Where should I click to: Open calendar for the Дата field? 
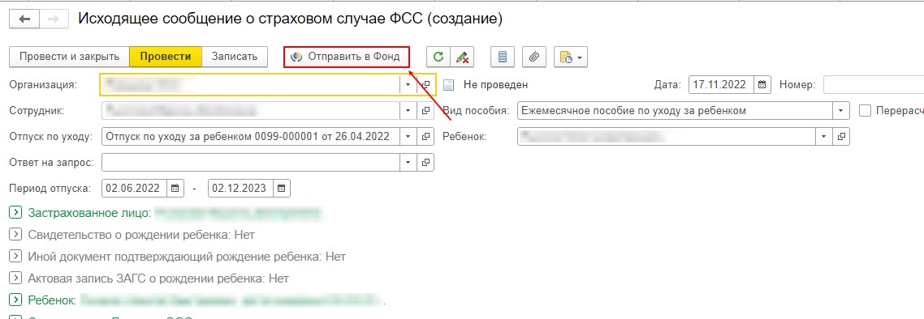(x=762, y=84)
